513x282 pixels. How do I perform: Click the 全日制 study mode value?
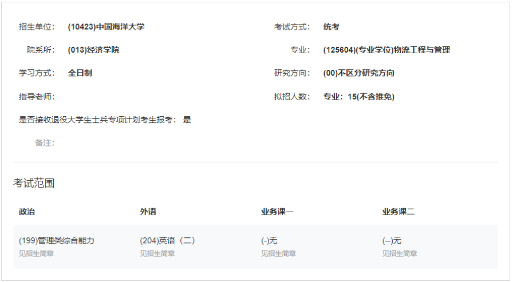click(80, 73)
